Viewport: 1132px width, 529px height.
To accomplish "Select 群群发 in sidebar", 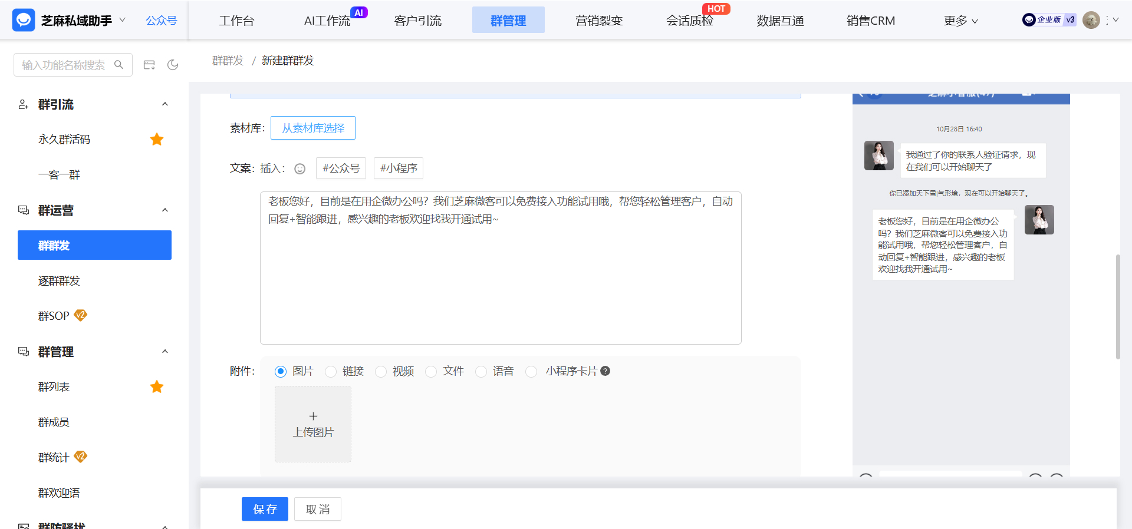I will coord(94,245).
